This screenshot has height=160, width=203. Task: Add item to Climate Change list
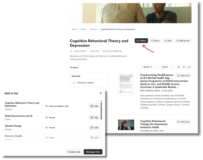click(x=94, y=128)
